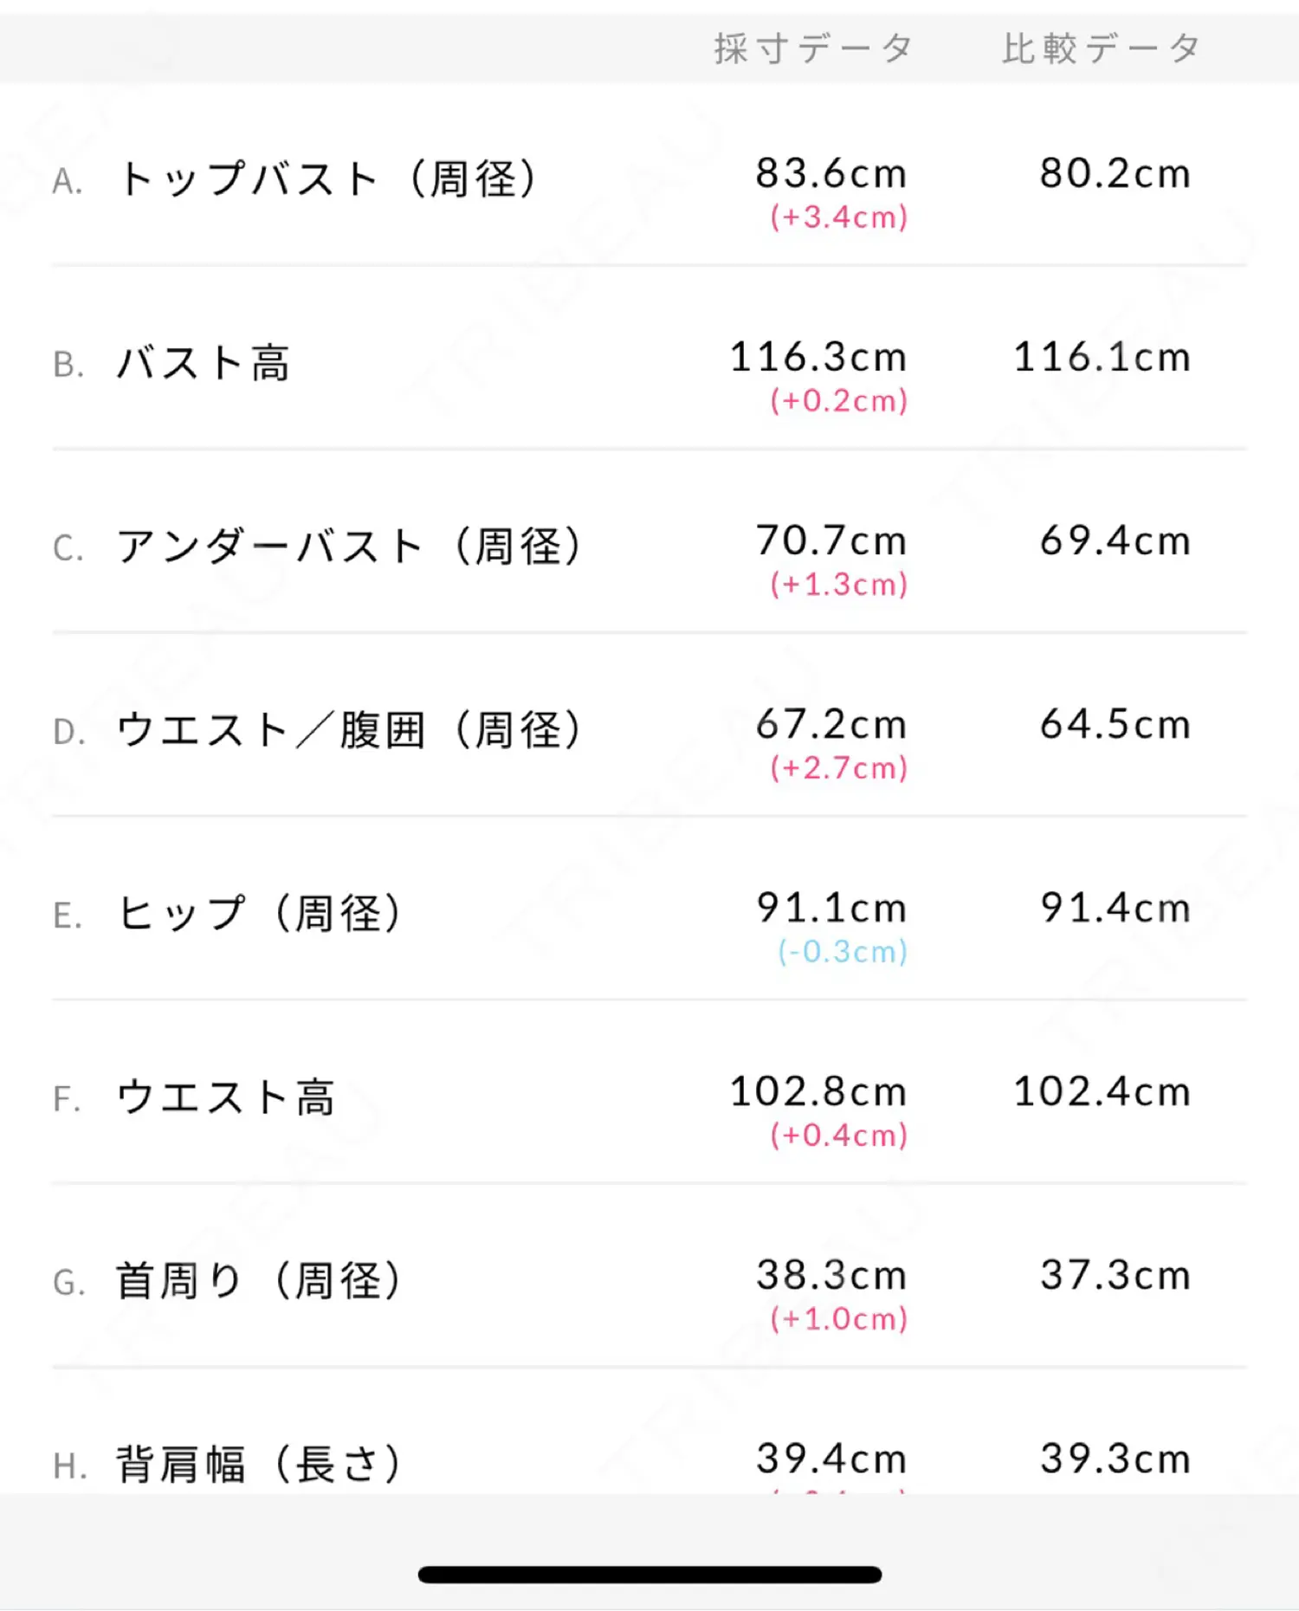Select the バスト高 row label

tap(204, 363)
